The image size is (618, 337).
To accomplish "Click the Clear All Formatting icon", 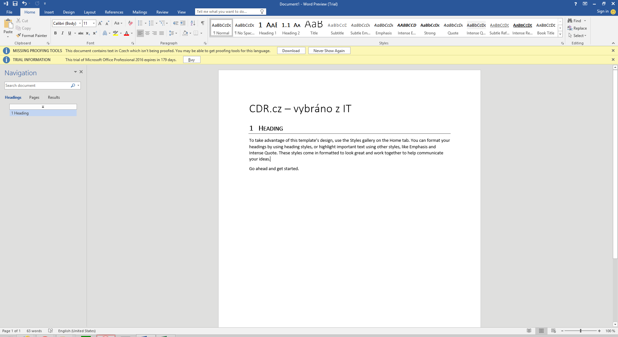I will (130, 23).
